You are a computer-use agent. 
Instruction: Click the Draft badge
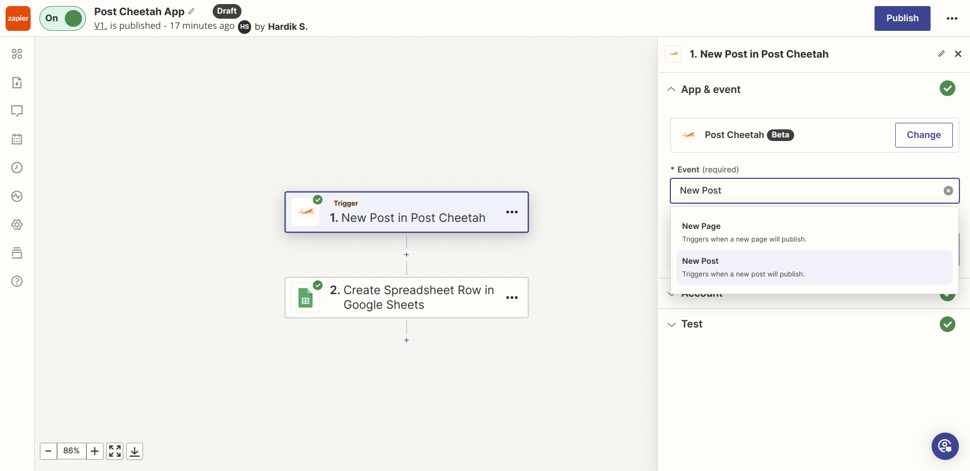click(227, 11)
